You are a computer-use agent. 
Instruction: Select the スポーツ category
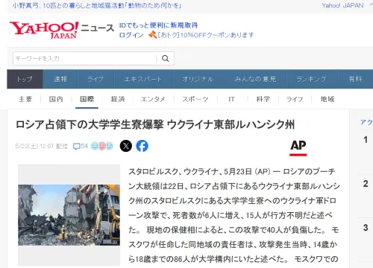pos(195,99)
